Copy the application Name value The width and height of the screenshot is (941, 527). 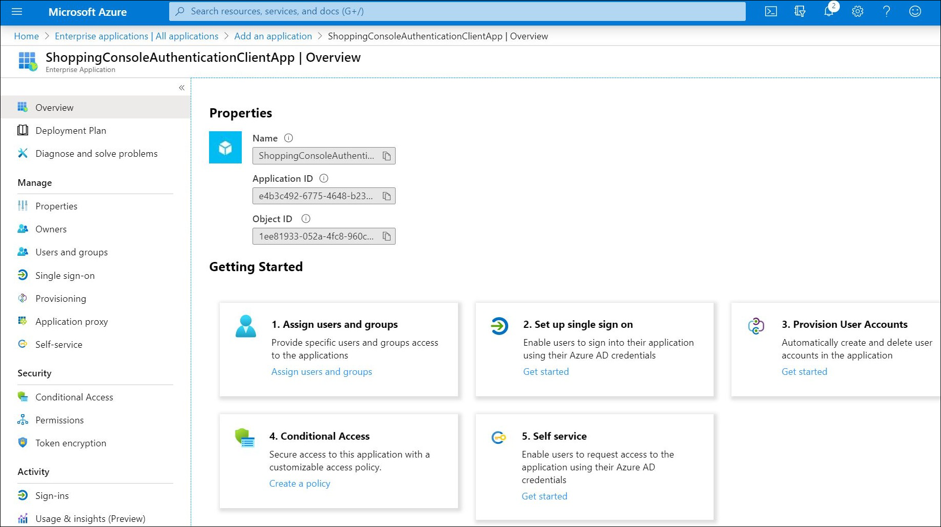coord(387,156)
